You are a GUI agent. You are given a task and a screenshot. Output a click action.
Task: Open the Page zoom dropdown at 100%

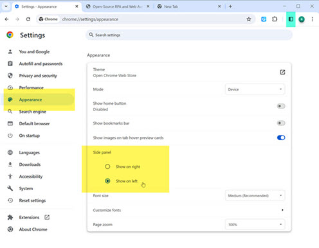[x=255, y=224]
